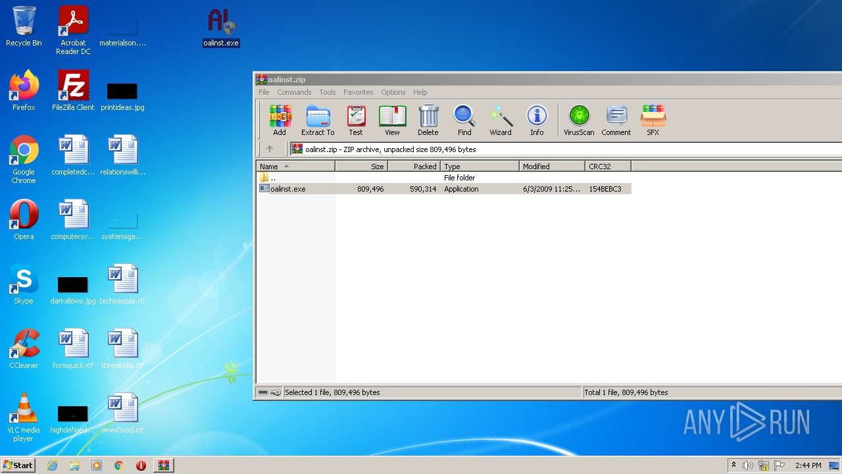Open Internet Explorer from the taskbar
Viewport: 842px width, 474px height.
point(52,465)
